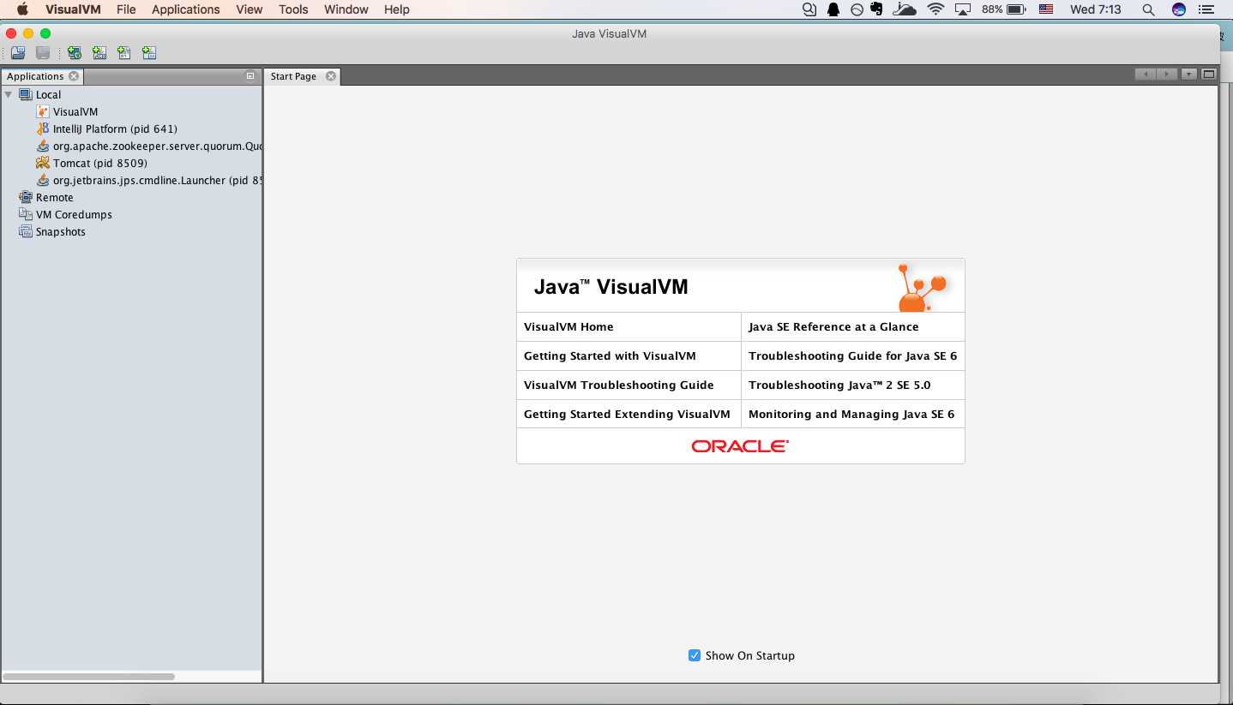The height and width of the screenshot is (705, 1233).
Task: Close the Start Page tab
Action: [331, 76]
